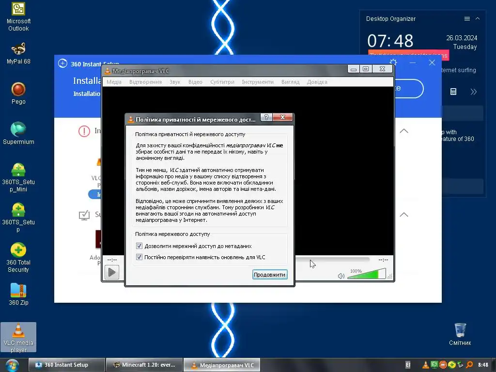This screenshot has height=372, width=496.
Task: Collapse the lower section chevron in 360 Setup
Action: point(404,215)
